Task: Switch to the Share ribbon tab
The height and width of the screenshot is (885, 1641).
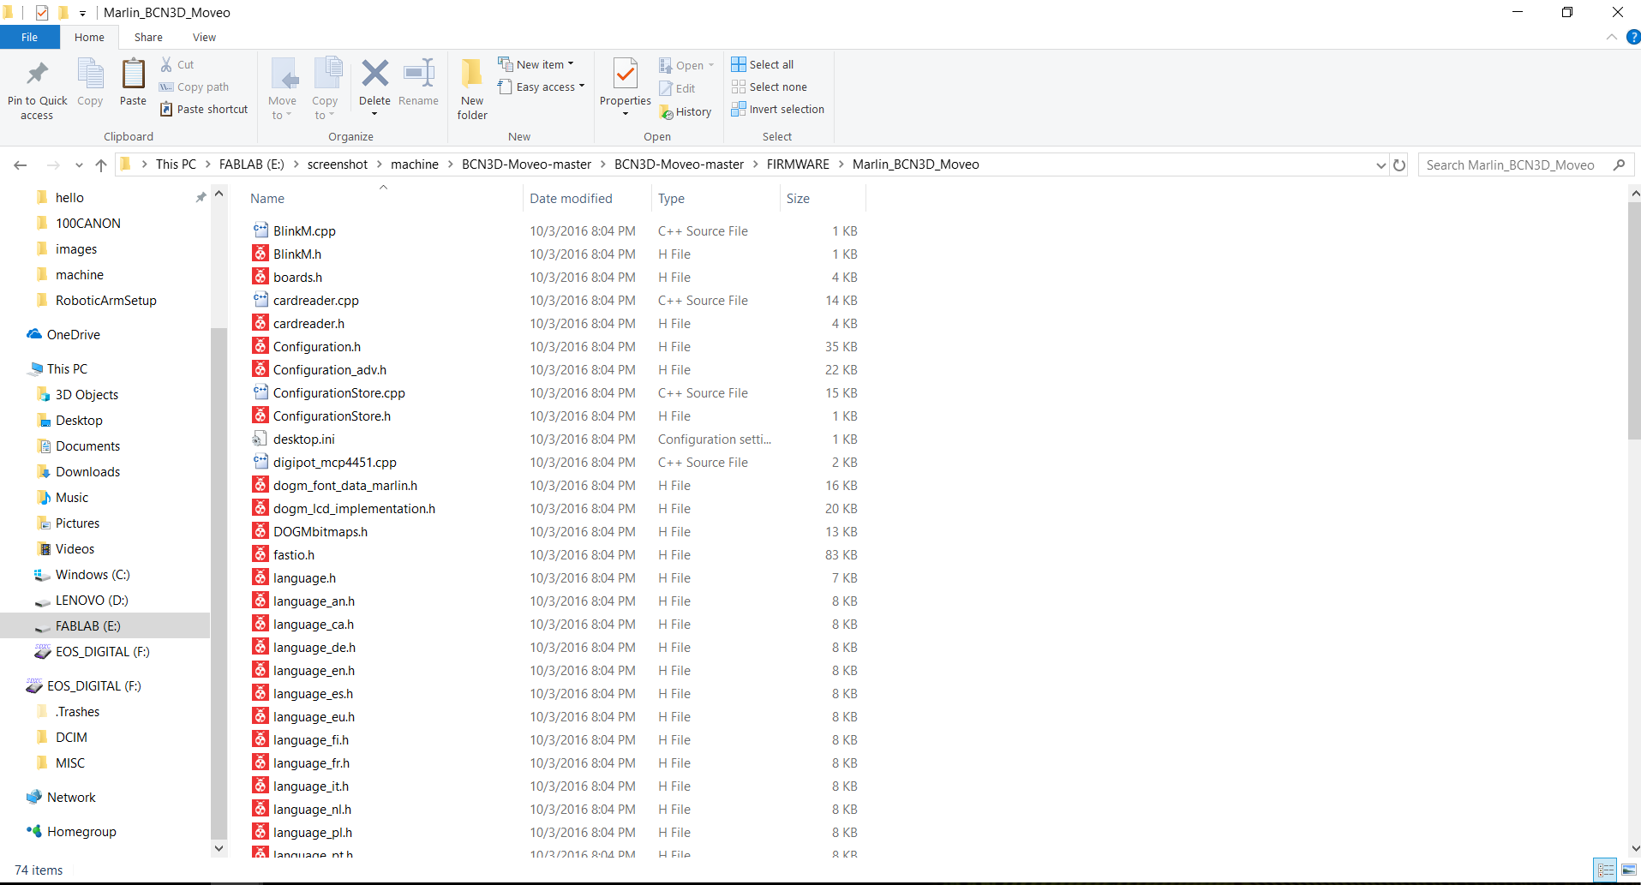Action: [x=148, y=37]
